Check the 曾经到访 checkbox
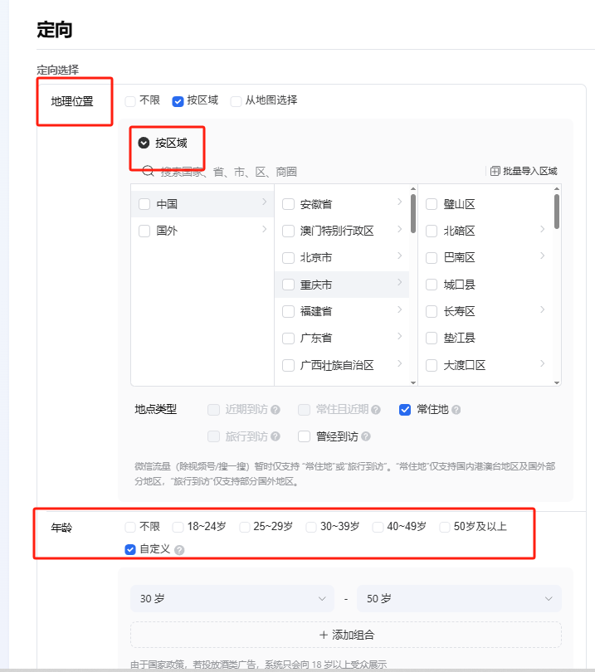The width and height of the screenshot is (595, 672). tap(304, 436)
